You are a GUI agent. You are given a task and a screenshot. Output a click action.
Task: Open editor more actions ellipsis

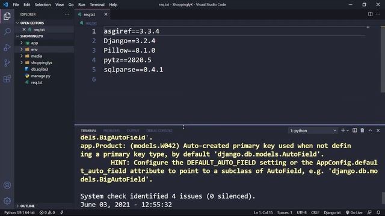coord(378,14)
